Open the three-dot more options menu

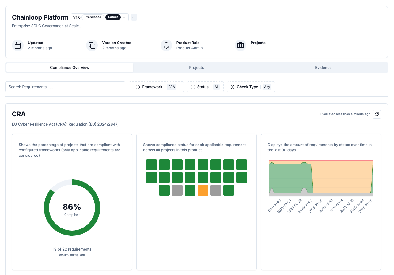point(134,17)
